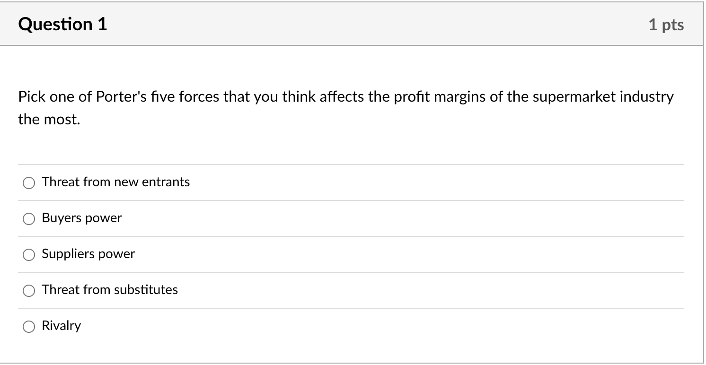Click the Threat from substitutes label text

coord(110,290)
